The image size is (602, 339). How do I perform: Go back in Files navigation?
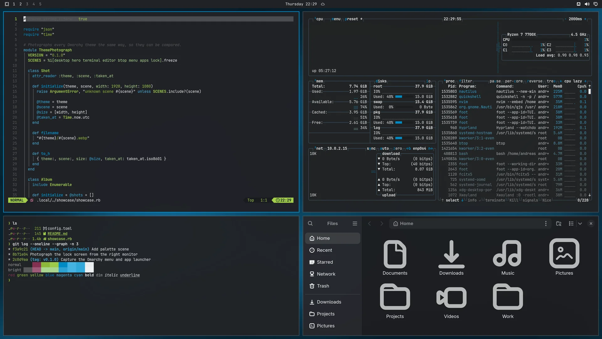click(x=369, y=223)
